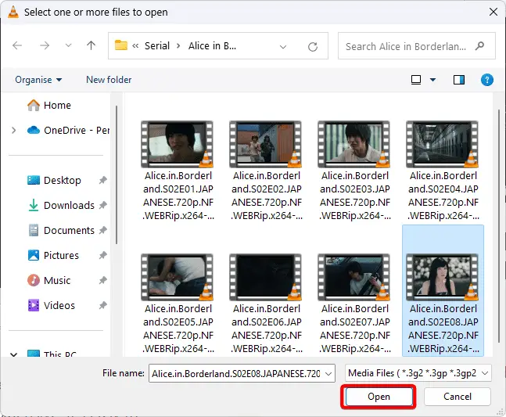Viewport: 506px width, 417px height.
Task: Collapse the This PC tree node
Action: [x=13, y=354]
